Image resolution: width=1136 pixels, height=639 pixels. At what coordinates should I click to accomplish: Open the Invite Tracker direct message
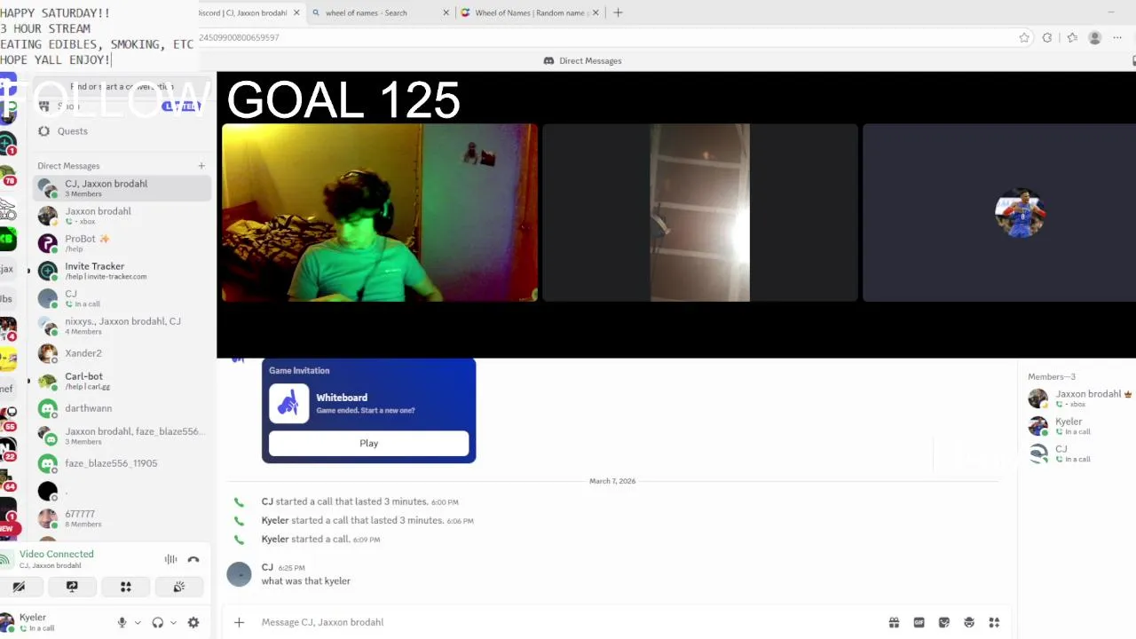pos(122,271)
